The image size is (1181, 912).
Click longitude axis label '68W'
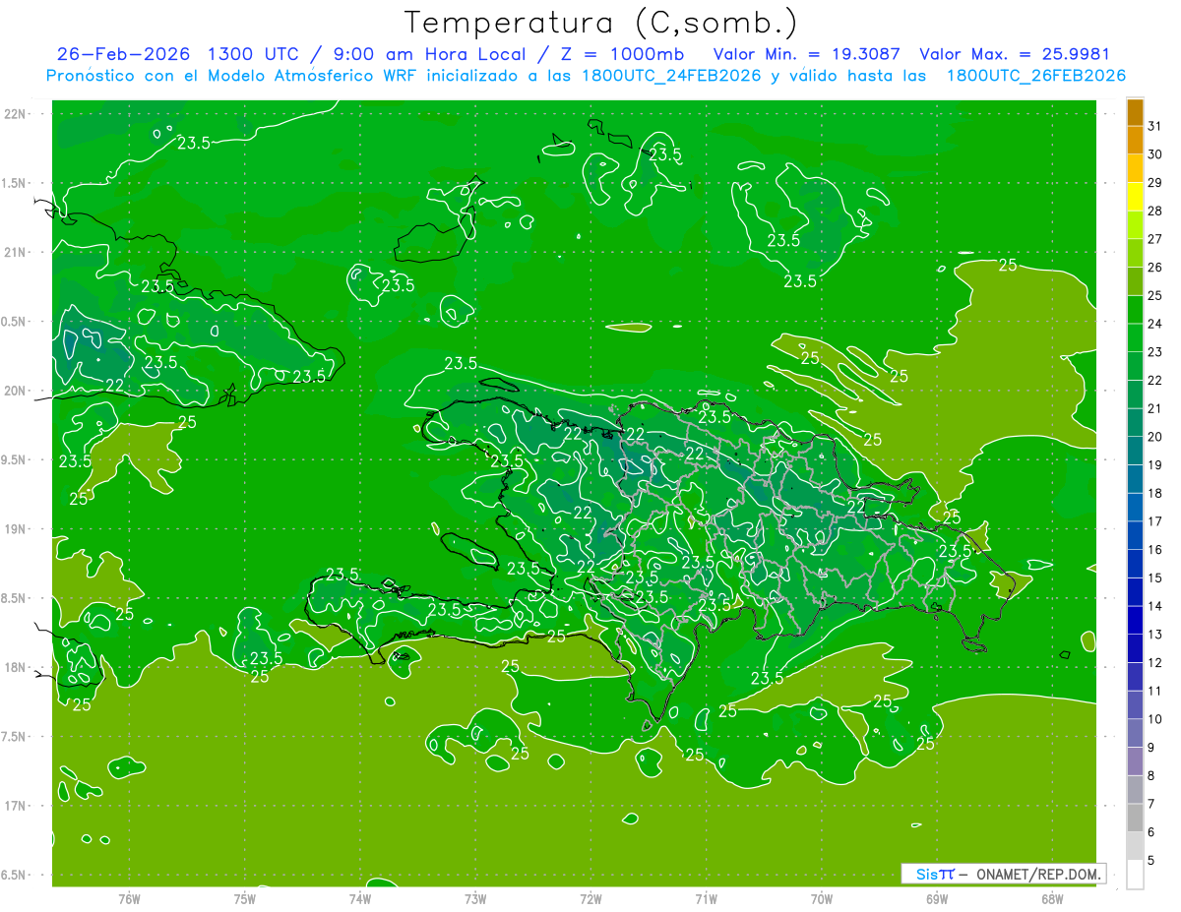(x=1051, y=899)
